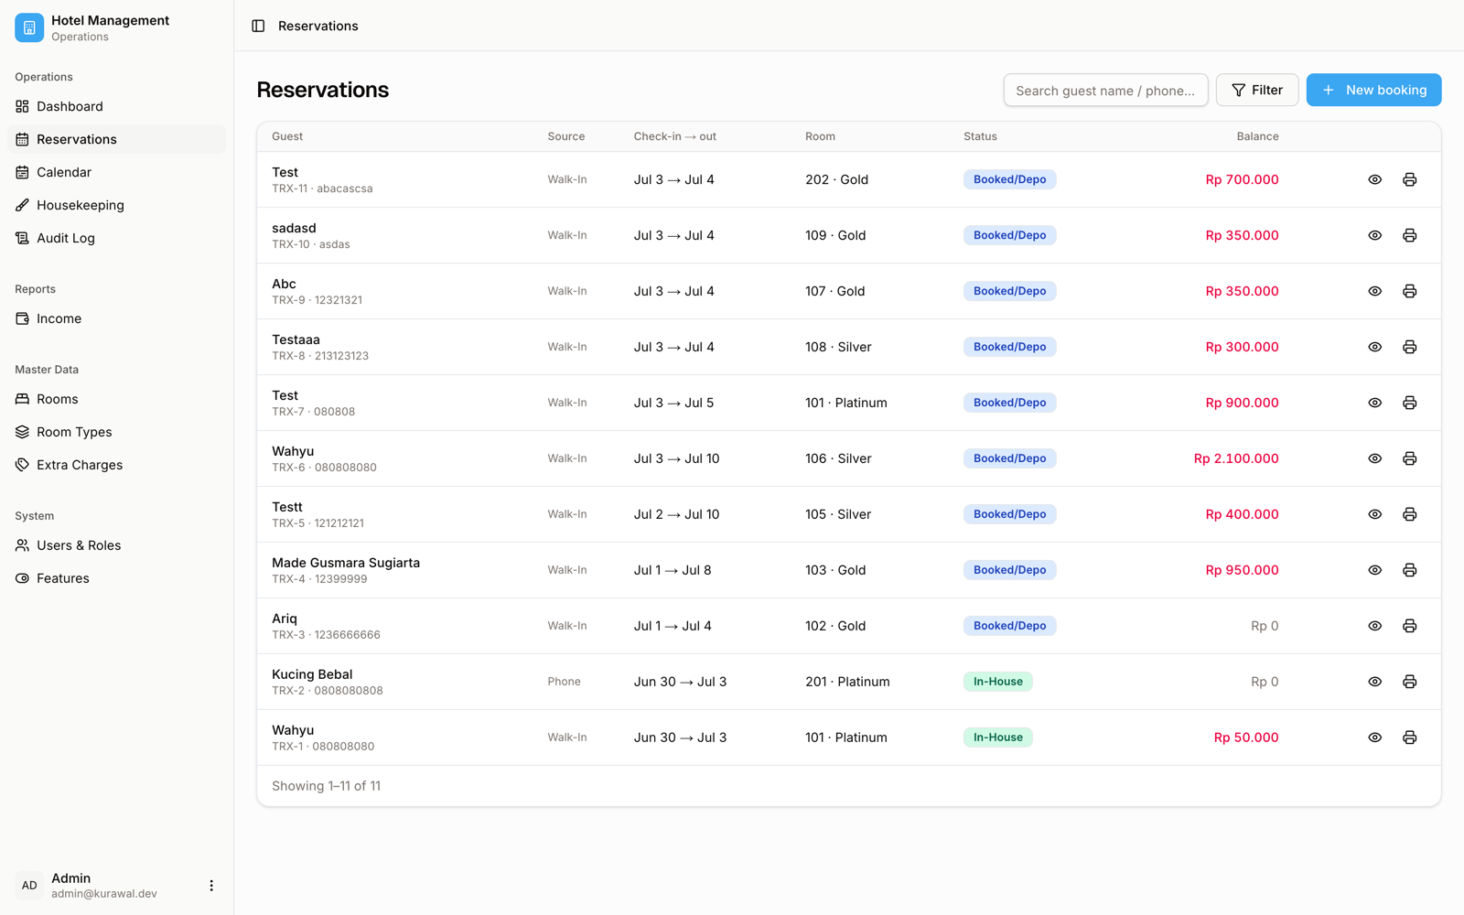
Task: Click the In-House badge for Kucing Bebal
Action: click(997, 682)
